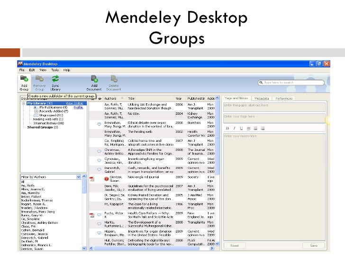
Task: Click the Italic formatting icon in notes
Action: pyautogui.click(x=234, y=128)
